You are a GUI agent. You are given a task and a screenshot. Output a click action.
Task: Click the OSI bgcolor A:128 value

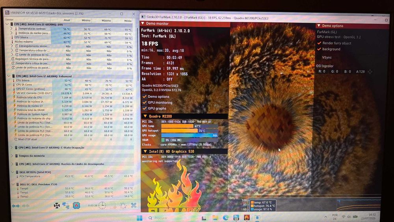361,72
